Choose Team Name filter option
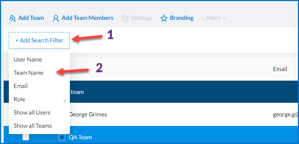The image size is (299, 144). pos(29,73)
